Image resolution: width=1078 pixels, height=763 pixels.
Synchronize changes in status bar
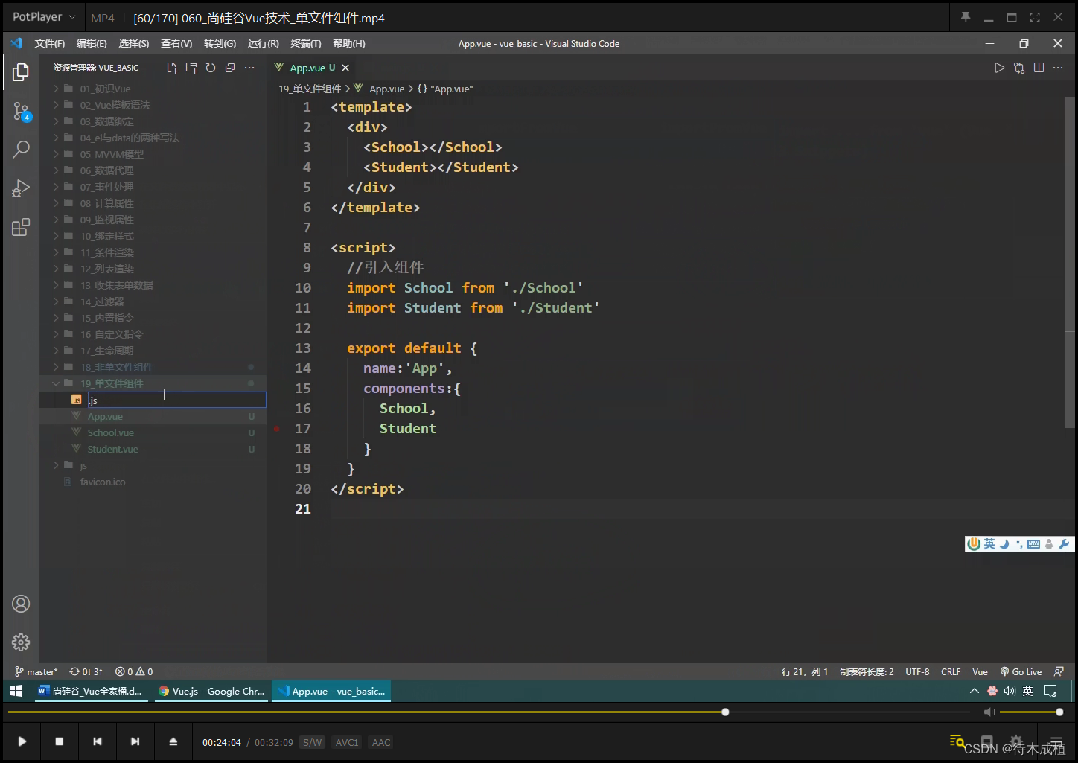pos(86,671)
